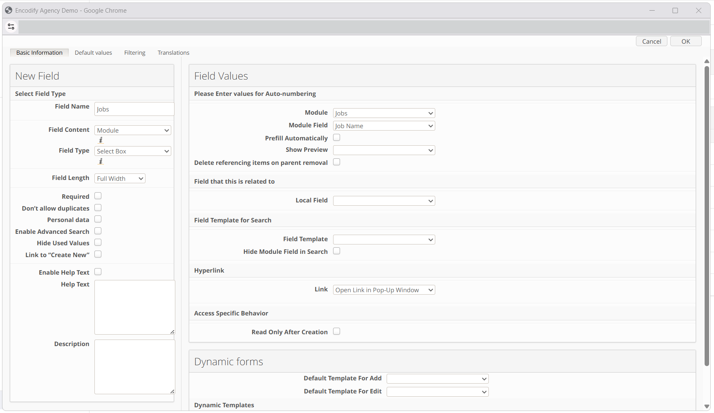The width and height of the screenshot is (714, 413).
Task: Toggle Prefill Automatically checkbox
Action: 337,138
